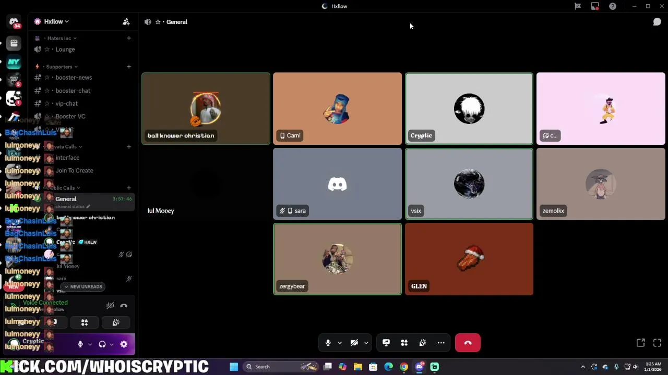The width and height of the screenshot is (668, 375).
Task: Open input device arrow beside user mic
Action: (x=90, y=344)
